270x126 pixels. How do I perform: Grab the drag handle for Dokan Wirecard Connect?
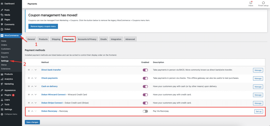click(29, 94)
